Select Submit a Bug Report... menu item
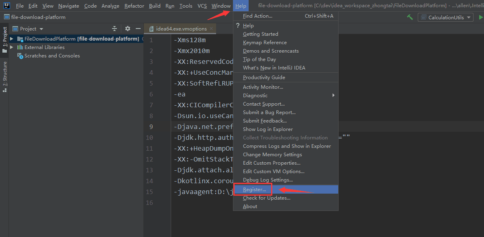Image resolution: width=484 pixels, height=237 pixels. tap(286, 112)
